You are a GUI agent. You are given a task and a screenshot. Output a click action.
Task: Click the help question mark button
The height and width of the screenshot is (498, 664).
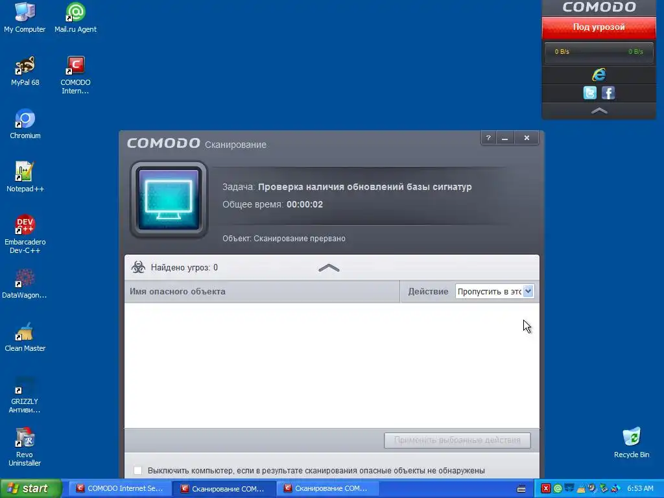[488, 138]
